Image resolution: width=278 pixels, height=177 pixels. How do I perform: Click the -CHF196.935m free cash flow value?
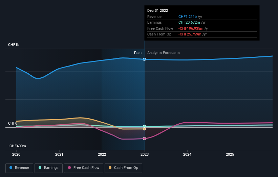tap(191, 28)
